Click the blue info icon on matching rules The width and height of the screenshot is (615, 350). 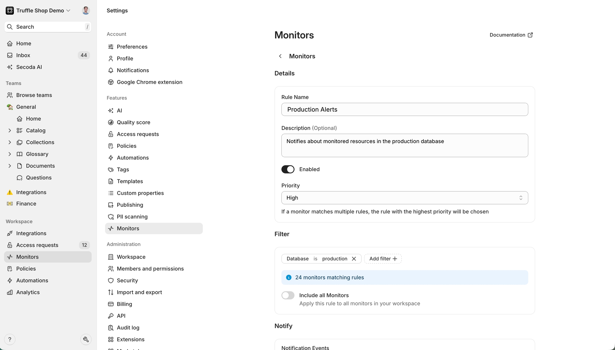(289, 277)
